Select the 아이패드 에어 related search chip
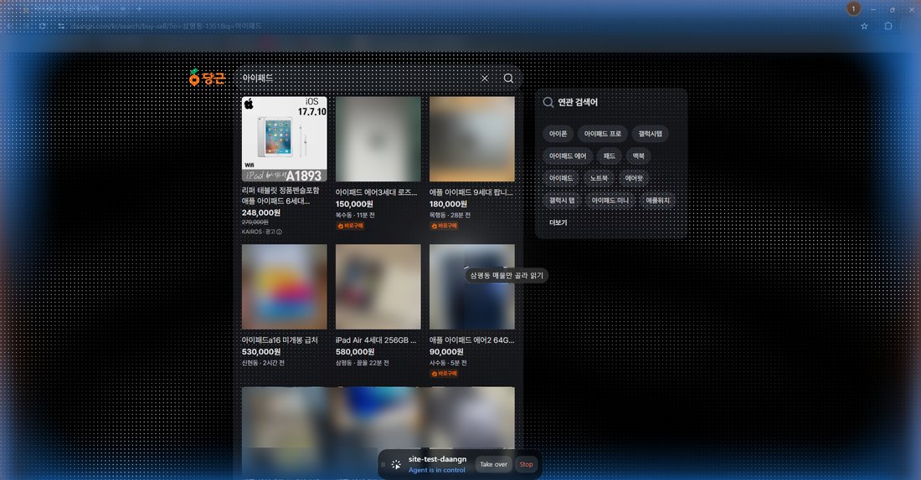Image resolution: width=921 pixels, height=480 pixels. [x=568, y=156]
